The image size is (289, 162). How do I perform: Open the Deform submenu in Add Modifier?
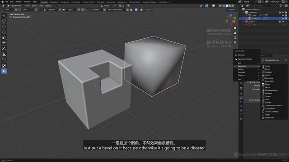click(x=247, y=69)
